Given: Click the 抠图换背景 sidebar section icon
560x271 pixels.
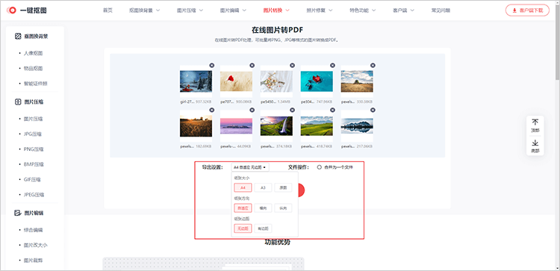Looking at the screenshot, I should (18, 36).
